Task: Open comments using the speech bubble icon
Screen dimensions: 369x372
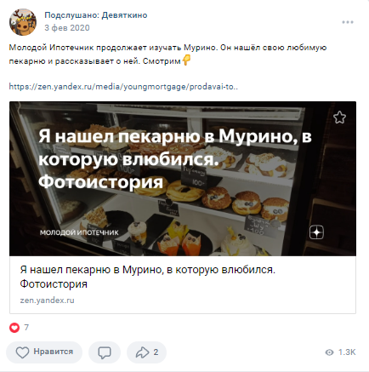Action: coord(105,352)
